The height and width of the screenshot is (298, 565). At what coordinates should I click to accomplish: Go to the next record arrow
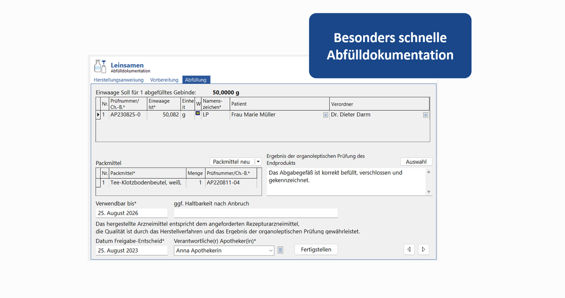pyautogui.click(x=423, y=249)
